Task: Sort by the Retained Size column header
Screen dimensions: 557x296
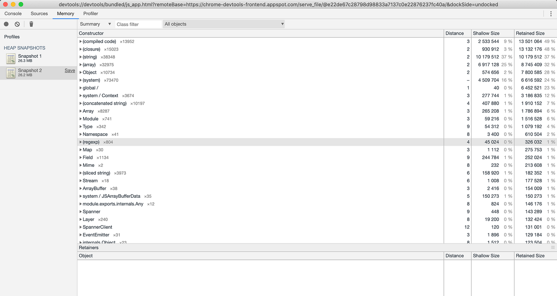Action: point(530,33)
